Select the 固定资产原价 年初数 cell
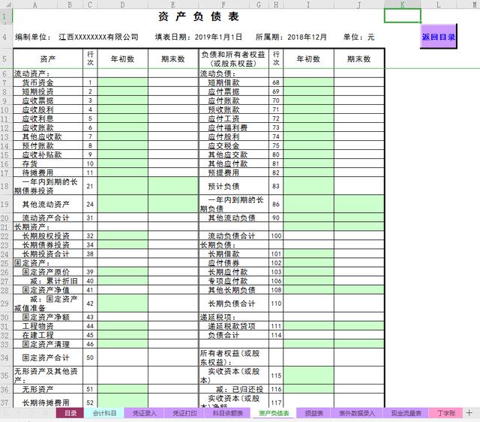The width and height of the screenshot is (480, 422). click(123, 272)
